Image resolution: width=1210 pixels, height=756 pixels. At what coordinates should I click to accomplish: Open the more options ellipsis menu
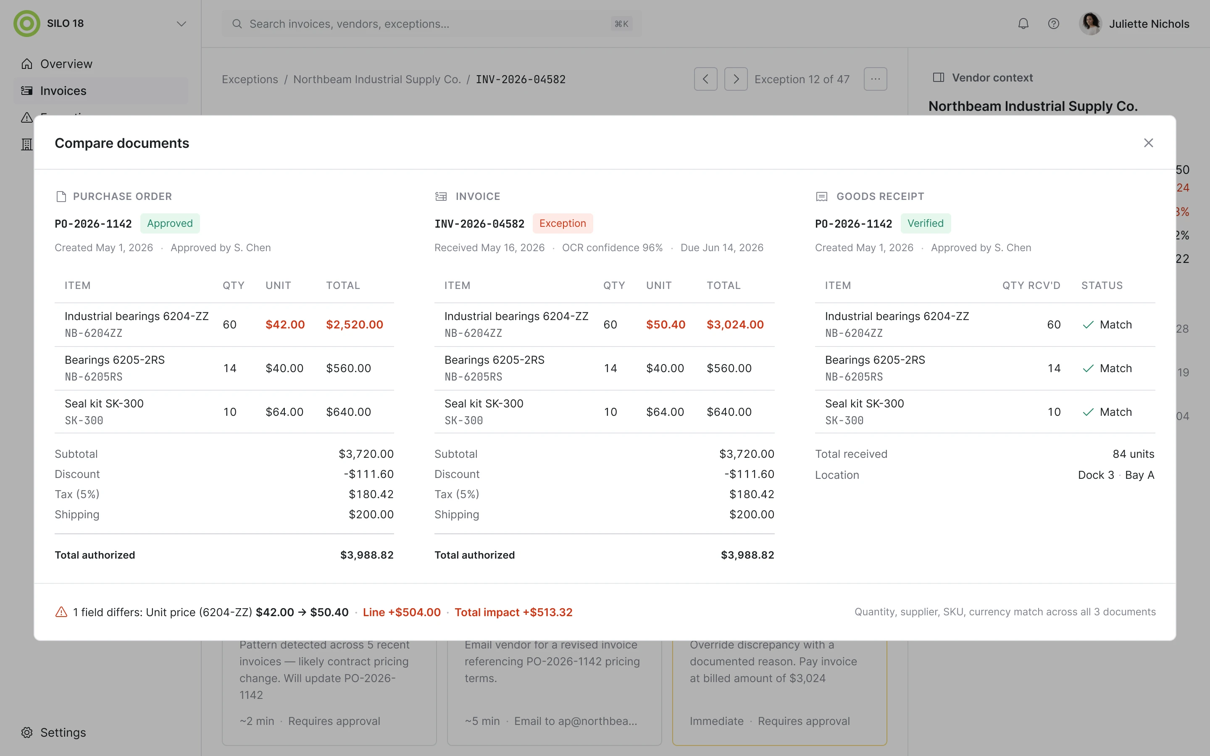[875, 79]
